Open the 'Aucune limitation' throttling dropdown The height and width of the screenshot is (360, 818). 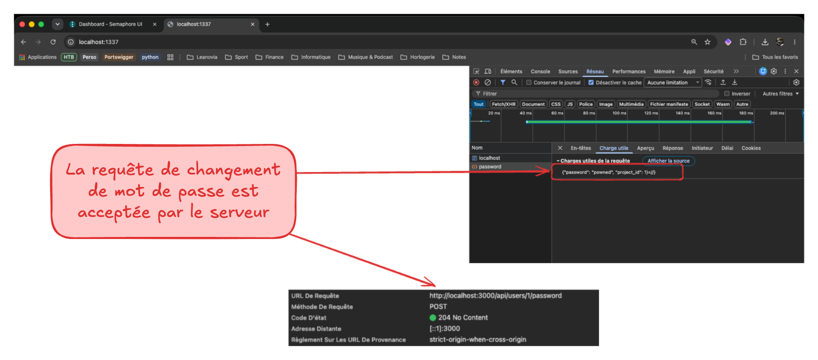point(673,83)
